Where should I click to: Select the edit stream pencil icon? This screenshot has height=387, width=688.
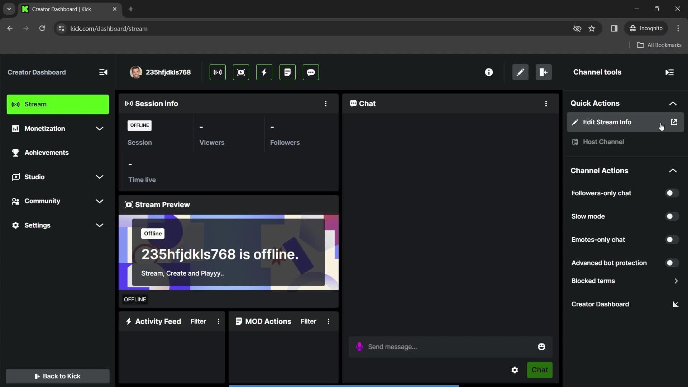(520, 72)
